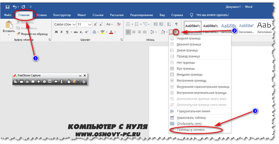279x144 pixels.
Task: Apply paragraph shading paint bucket
Action: click(x=163, y=32)
